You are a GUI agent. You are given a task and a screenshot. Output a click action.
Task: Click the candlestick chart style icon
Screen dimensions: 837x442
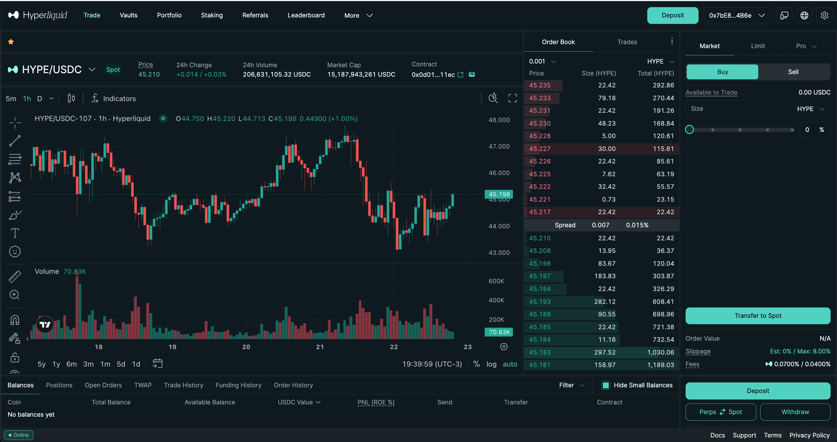point(71,98)
